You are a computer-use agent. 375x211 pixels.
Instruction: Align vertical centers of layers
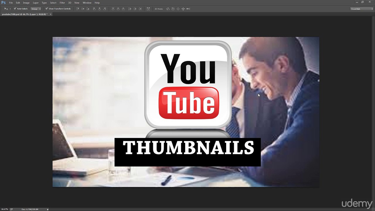click(x=83, y=9)
